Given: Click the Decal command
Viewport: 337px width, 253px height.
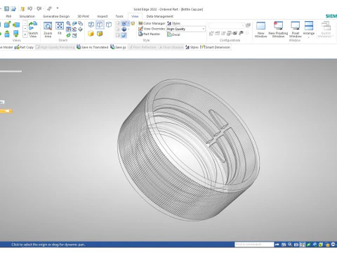Looking at the screenshot, I should click(173, 34).
